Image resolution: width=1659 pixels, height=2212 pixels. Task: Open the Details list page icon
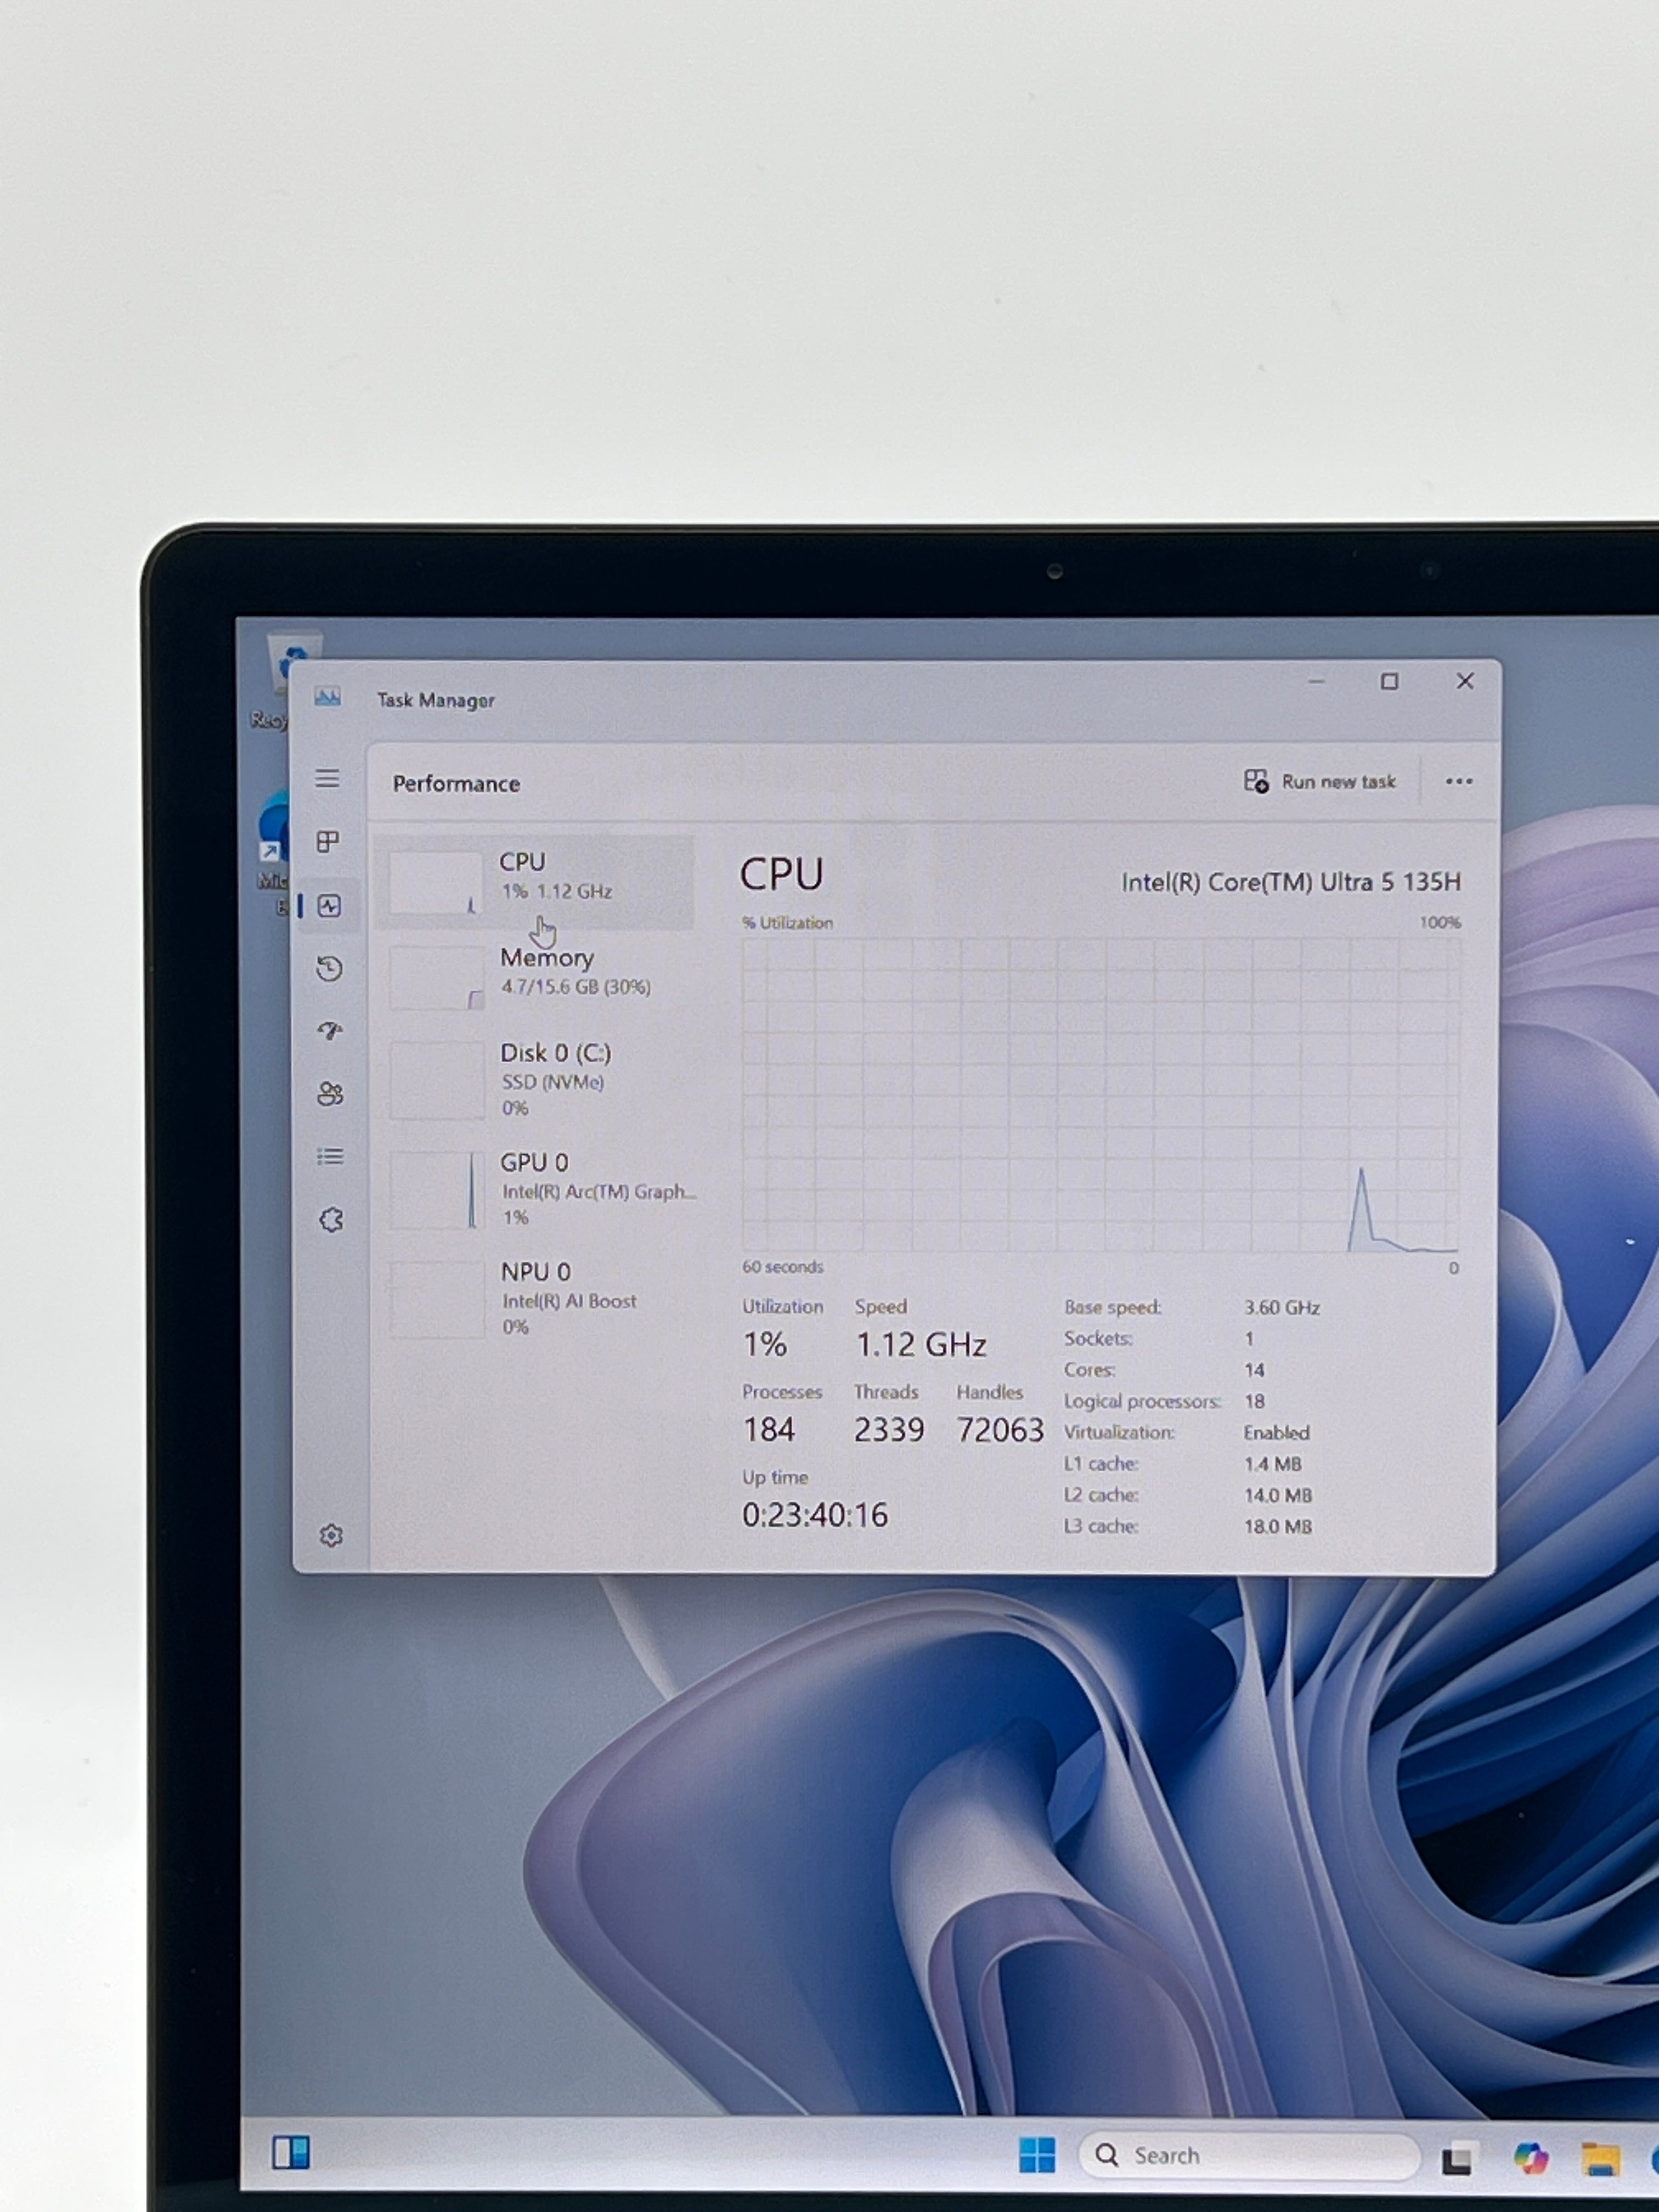330,1157
